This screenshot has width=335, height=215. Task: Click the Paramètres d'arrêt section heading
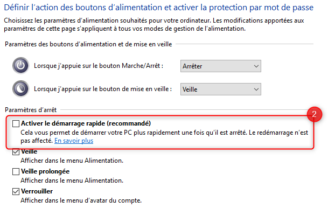(31, 110)
